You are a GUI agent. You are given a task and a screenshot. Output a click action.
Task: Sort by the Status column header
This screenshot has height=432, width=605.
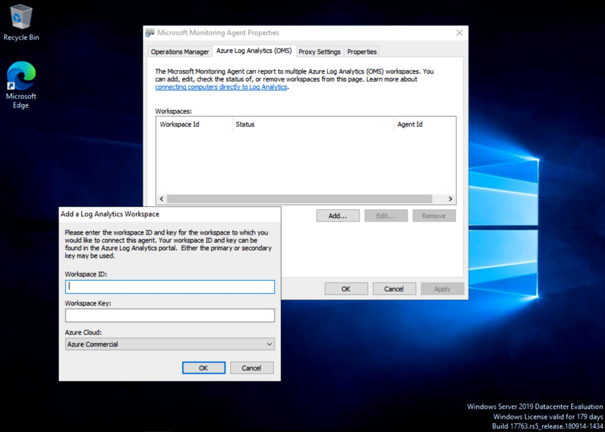point(313,124)
